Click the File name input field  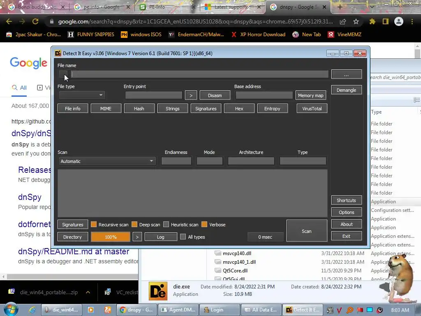(199, 74)
